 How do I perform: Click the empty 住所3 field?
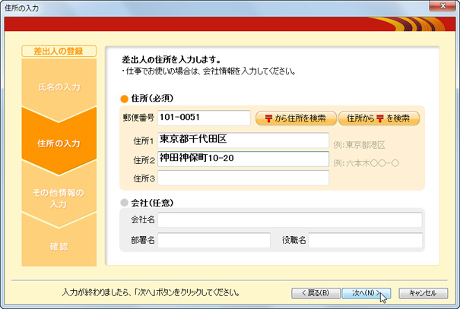pos(243,178)
